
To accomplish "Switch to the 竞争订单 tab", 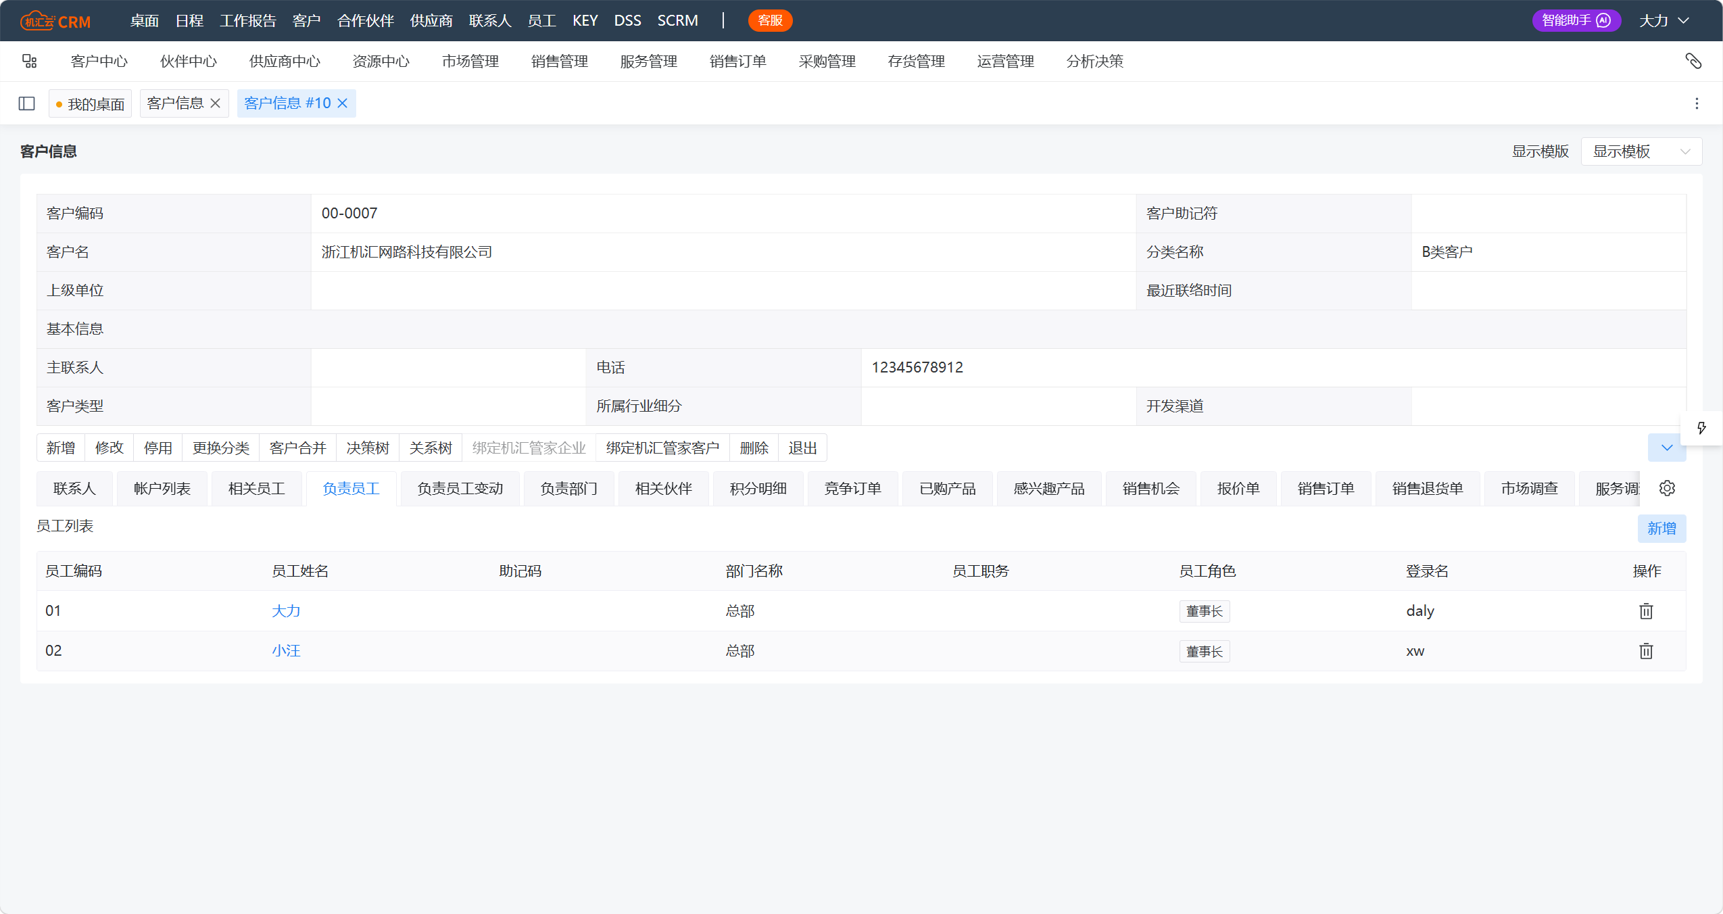I will click(x=853, y=489).
